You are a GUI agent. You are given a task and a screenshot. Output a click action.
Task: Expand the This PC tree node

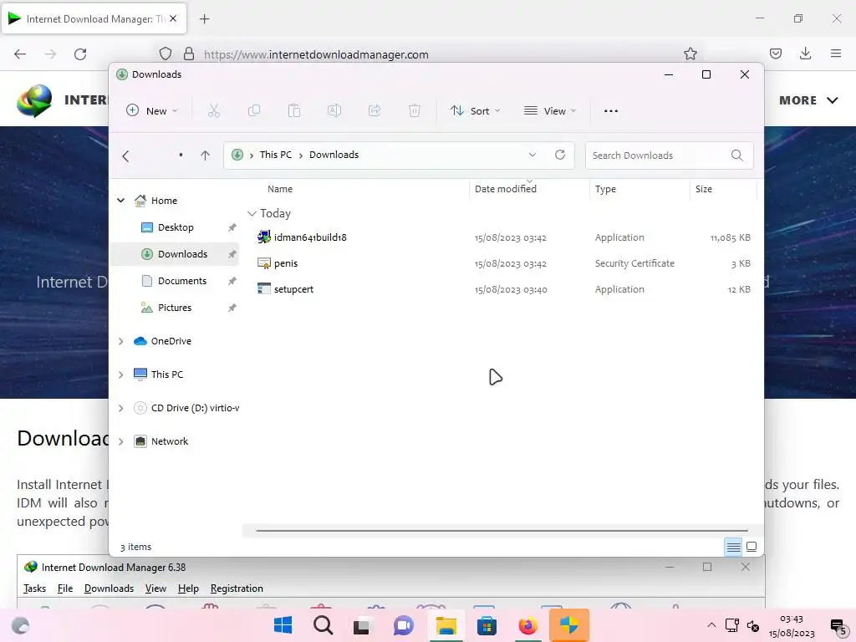120,374
